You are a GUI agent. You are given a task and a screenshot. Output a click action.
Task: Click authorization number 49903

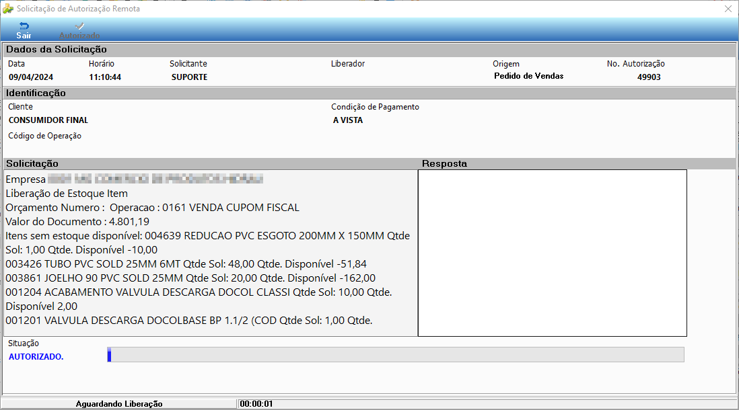pyautogui.click(x=649, y=77)
